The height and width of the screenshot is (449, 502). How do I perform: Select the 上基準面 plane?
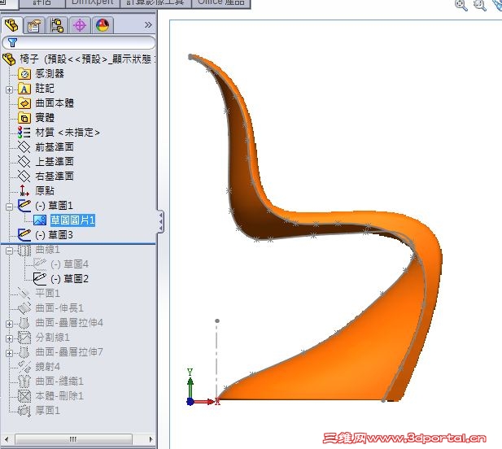point(55,161)
